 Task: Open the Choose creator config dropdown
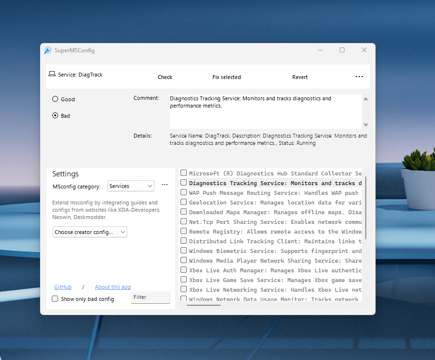coord(90,232)
